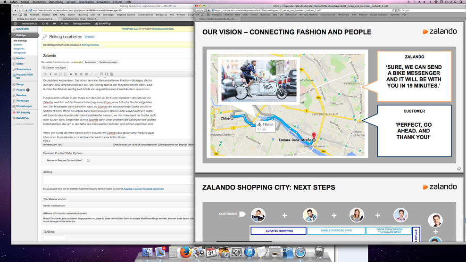Click Bearbeiten button next to permalink
The image size is (466, 262).
point(90,62)
